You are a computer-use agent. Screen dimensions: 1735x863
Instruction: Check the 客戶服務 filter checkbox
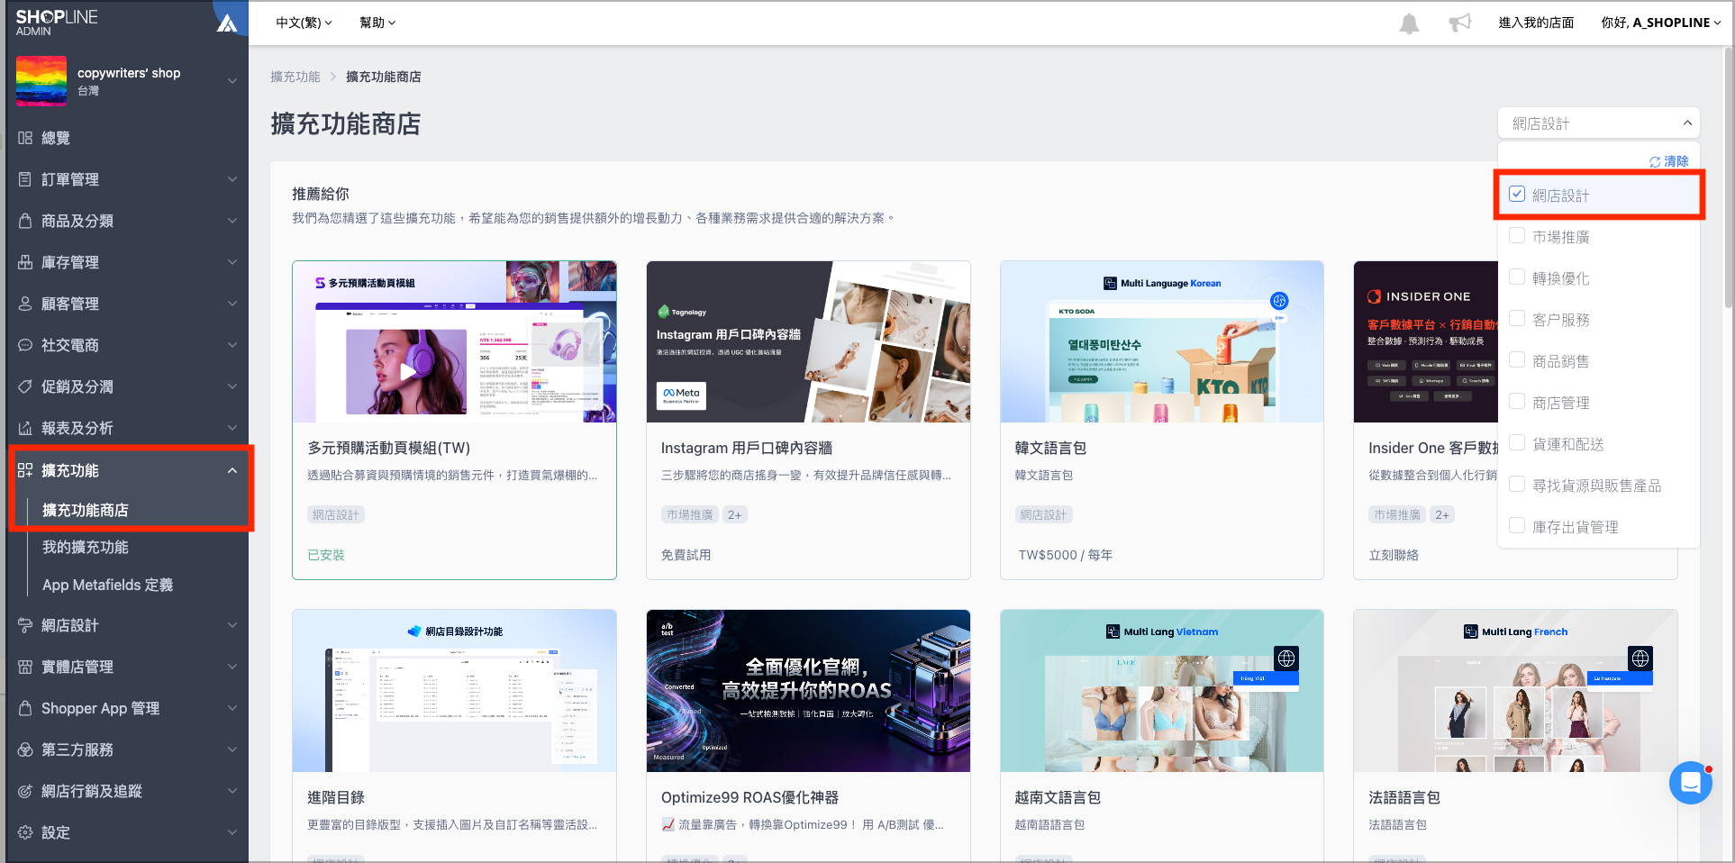pos(1517,319)
